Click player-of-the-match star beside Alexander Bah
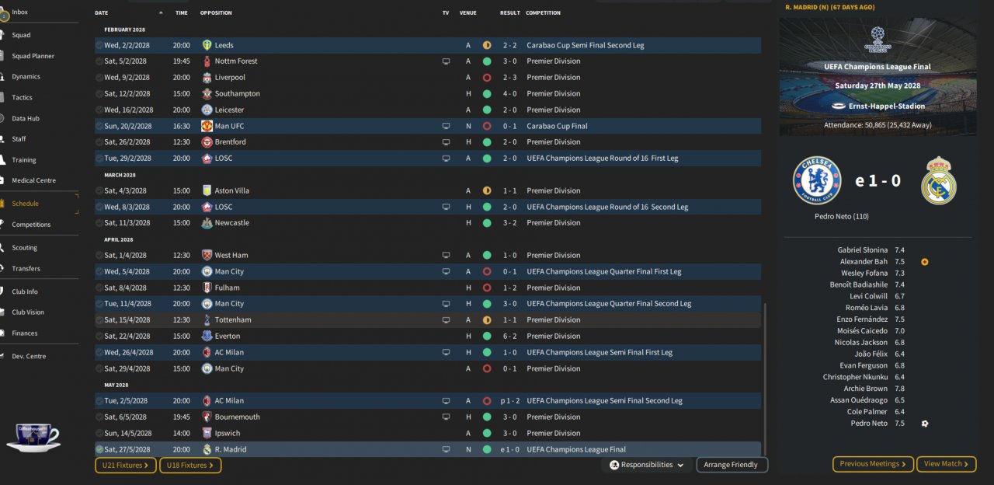 click(924, 262)
